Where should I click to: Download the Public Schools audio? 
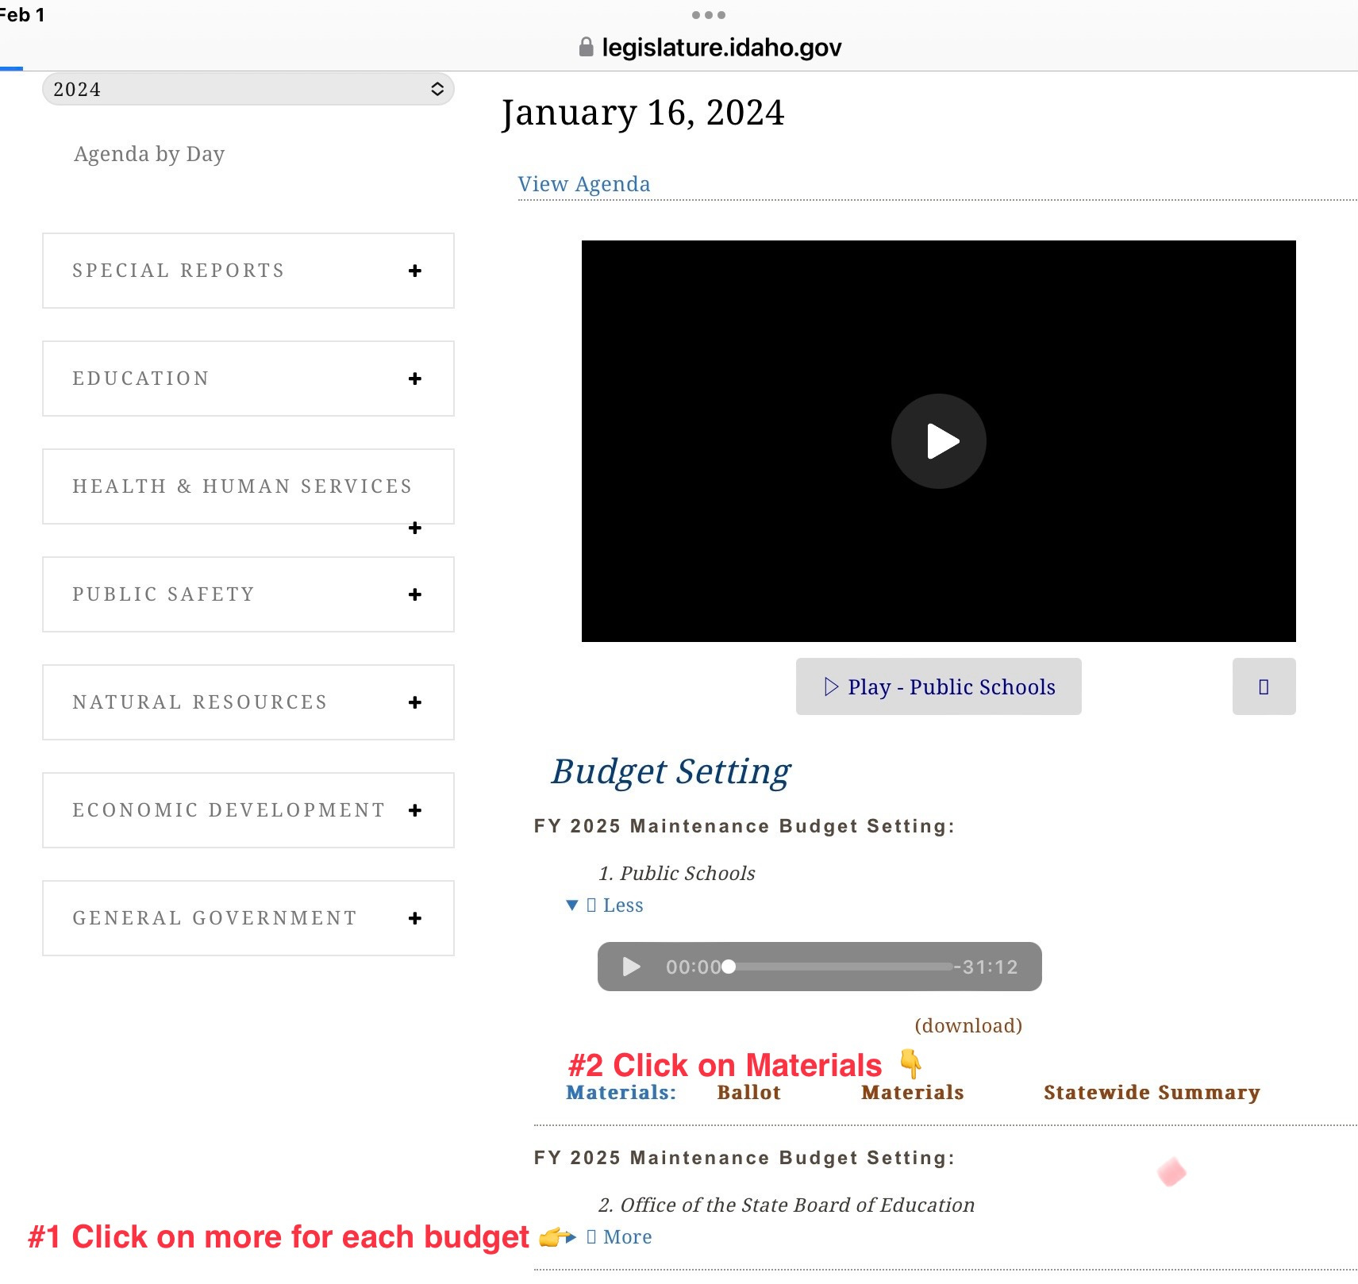[x=968, y=1025]
